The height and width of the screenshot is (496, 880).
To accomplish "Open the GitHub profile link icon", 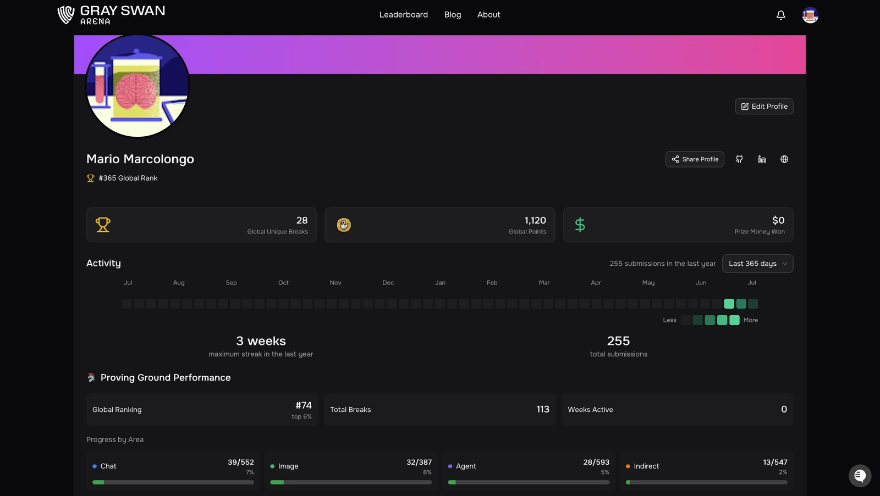I will click(739, 159).
